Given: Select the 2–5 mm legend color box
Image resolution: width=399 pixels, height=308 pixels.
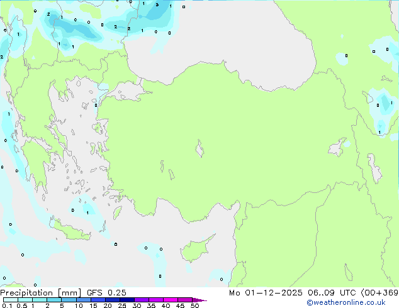Looking at the screenshot, I should 54,300.
